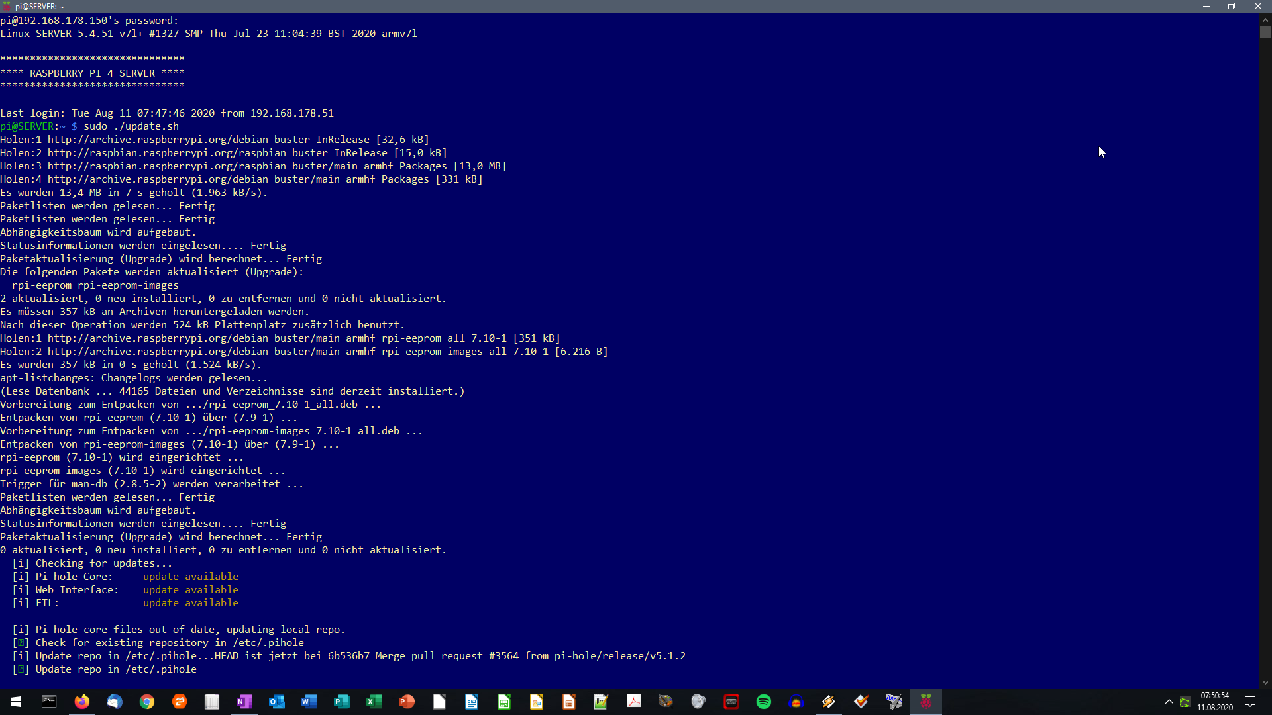The image size is (1272, 715).
Task: Launch PowerPoint from the taskbar
Action: (406, 702)
